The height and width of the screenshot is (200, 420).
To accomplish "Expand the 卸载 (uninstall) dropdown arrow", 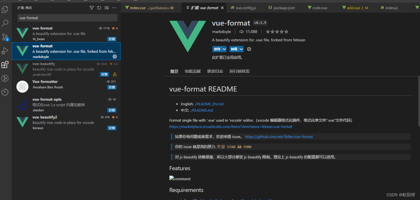I will point(241,49).
